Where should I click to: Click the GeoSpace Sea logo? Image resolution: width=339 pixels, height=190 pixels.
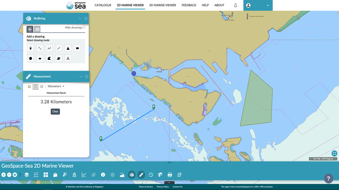[76, 5]
